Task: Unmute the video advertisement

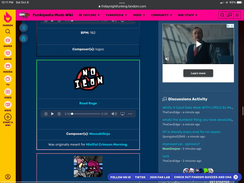Action: (167, 59)
